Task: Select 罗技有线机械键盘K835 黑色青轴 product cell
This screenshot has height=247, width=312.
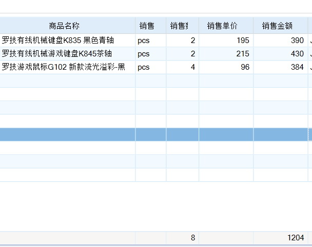Action: [x=67, y=40]
